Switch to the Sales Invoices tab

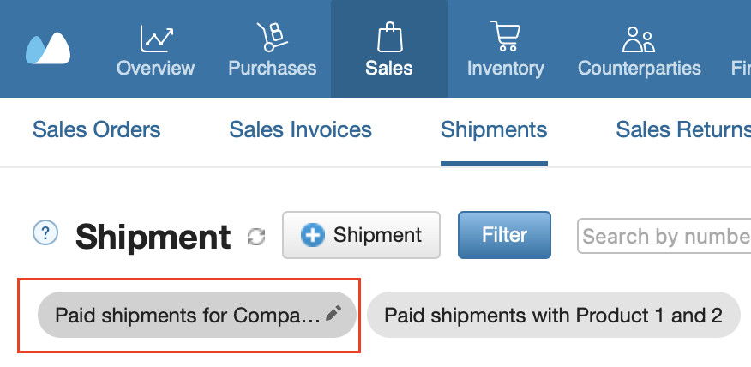tap(300, 129)
